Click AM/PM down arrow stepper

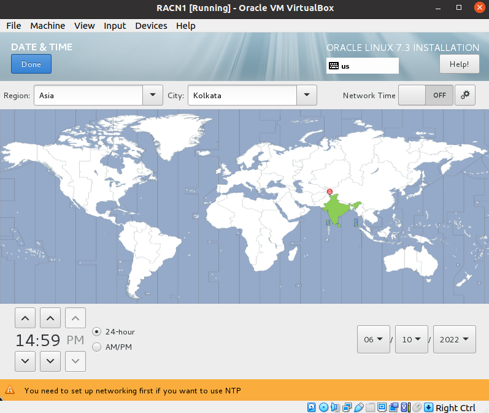click(75, 361)
